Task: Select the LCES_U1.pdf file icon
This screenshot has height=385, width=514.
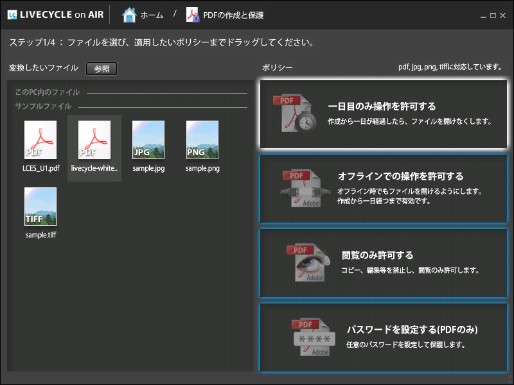Action: point(40,140)
